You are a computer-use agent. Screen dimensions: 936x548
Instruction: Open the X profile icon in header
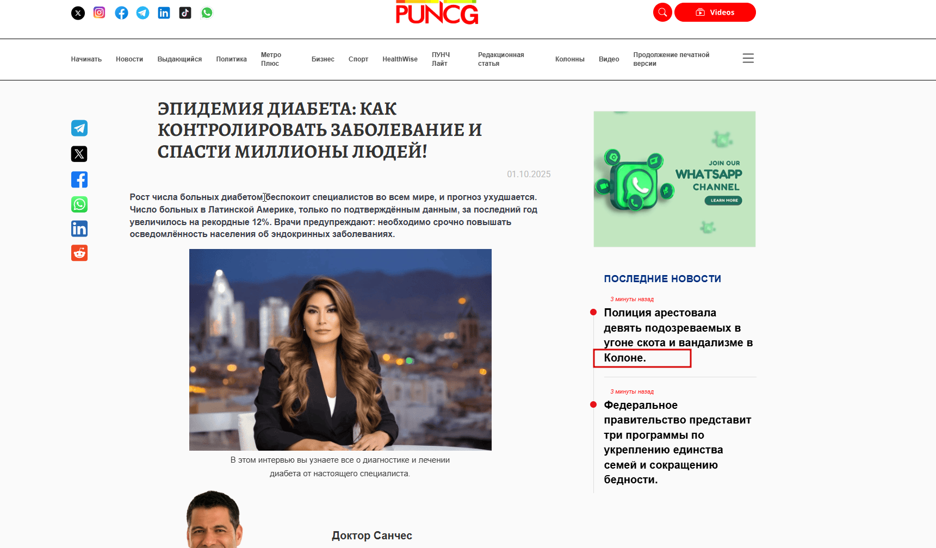coord(78,13)
